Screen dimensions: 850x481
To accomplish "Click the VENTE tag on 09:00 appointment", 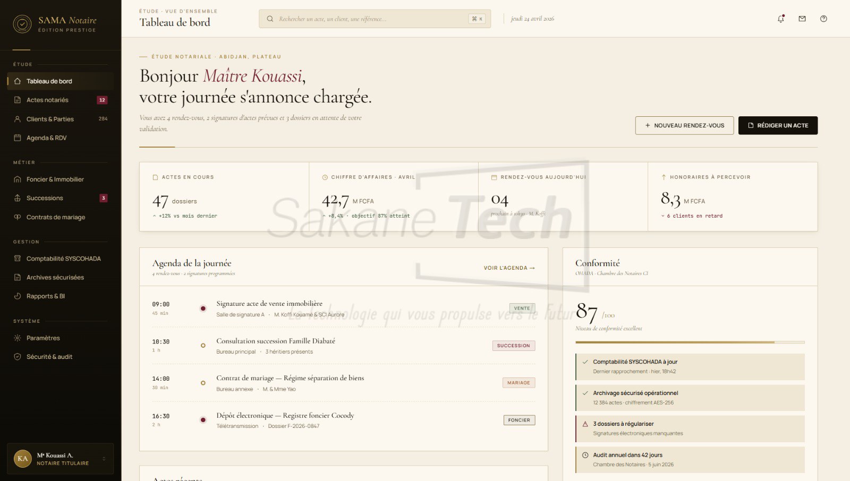I will click(x=522, y=308).
